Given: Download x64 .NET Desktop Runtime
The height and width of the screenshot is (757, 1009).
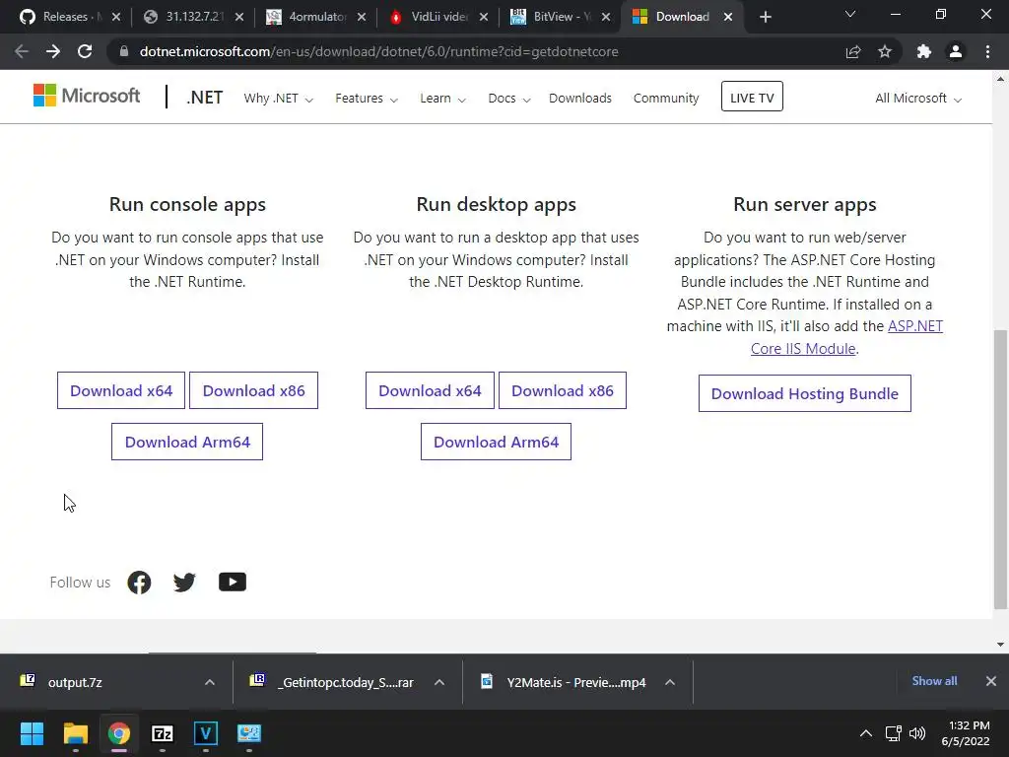Looking at the screenshot, I should click(430, 390).
